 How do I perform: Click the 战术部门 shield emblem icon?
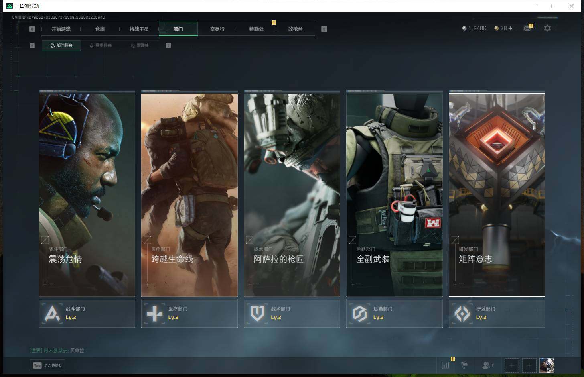257,314
